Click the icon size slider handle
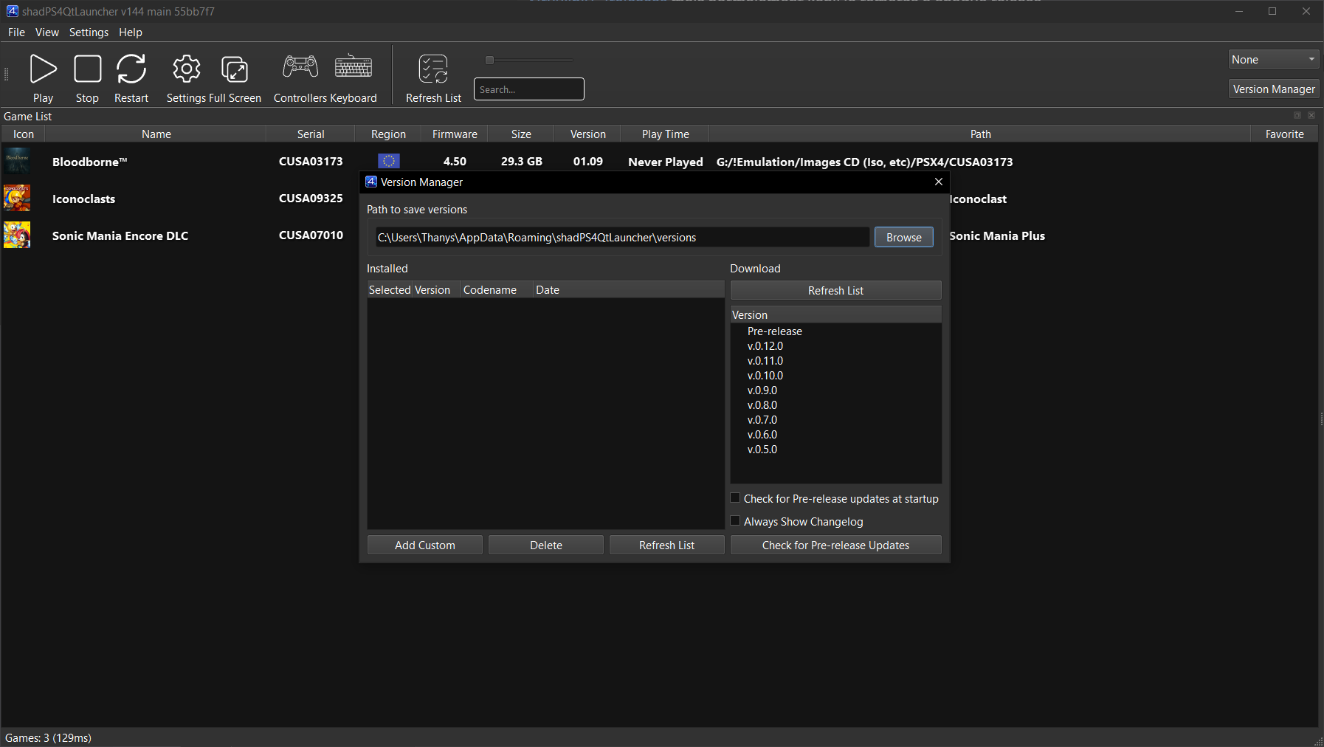The image size is (1324, 747). click(489, 61)
